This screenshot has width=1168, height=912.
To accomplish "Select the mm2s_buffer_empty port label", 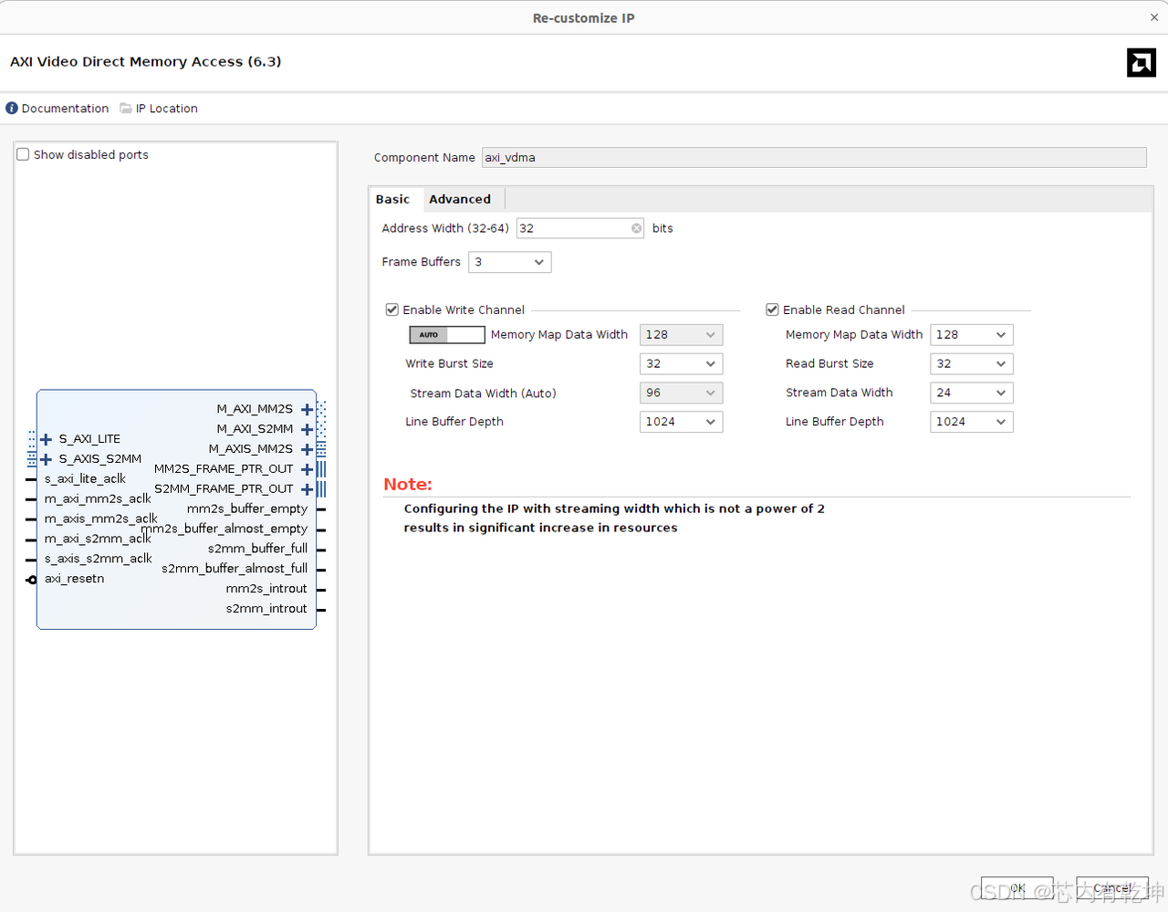I will [x=247, y=508].
